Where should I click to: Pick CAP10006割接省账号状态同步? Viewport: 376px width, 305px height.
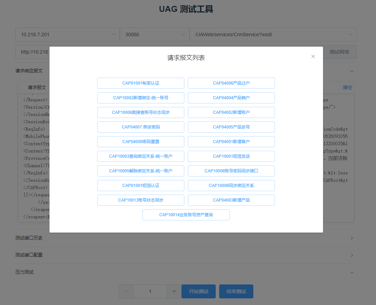pos(141,112)
